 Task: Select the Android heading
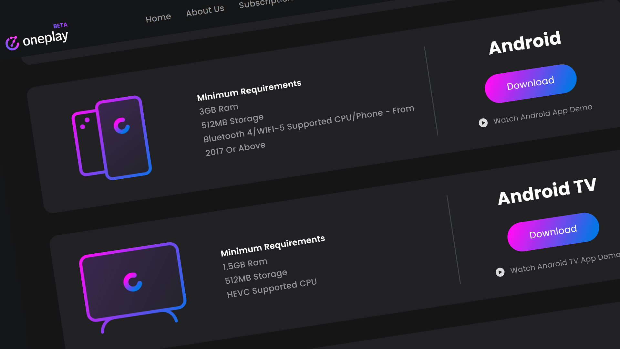[x=525, y=43]
